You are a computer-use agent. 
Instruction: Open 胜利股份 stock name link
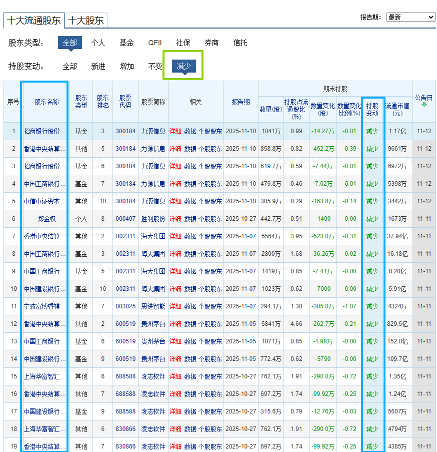153,219
